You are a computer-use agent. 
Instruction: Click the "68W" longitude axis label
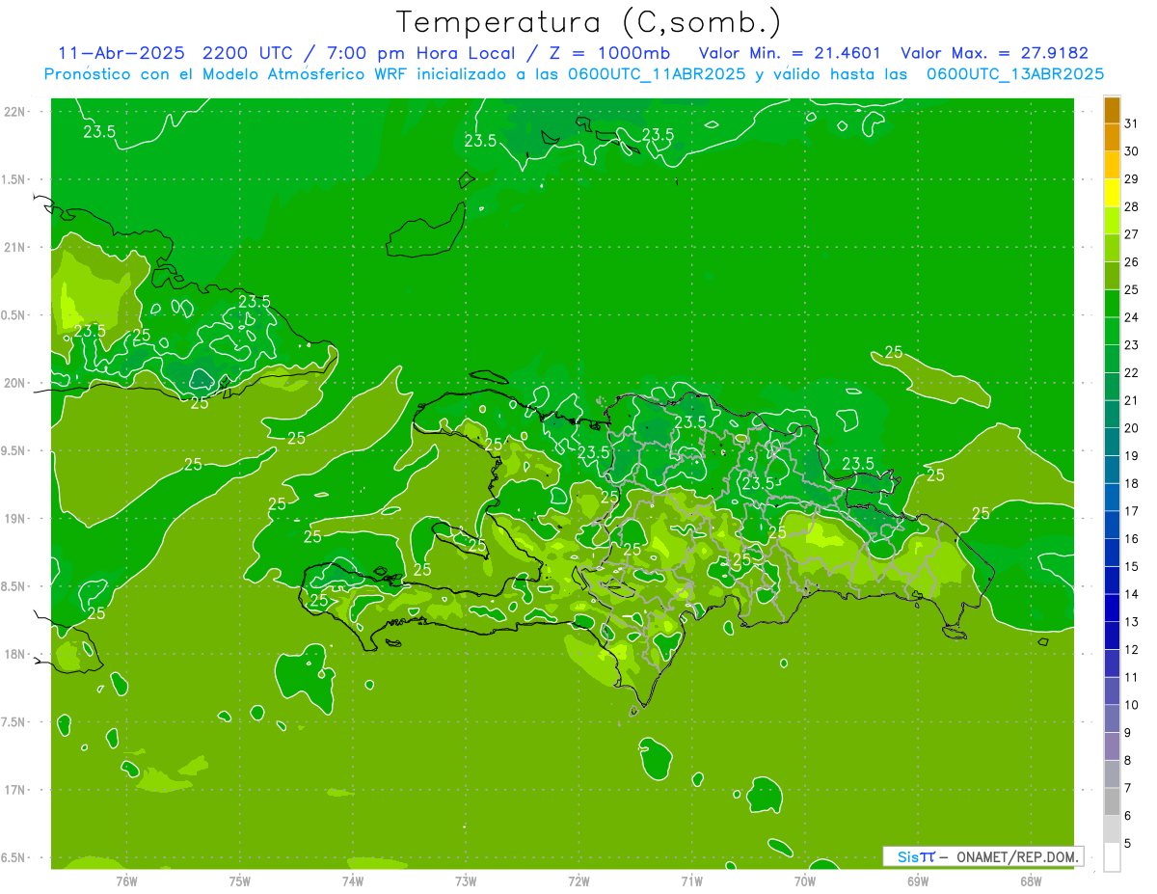pyautogui.click(x=1030, y=880)
